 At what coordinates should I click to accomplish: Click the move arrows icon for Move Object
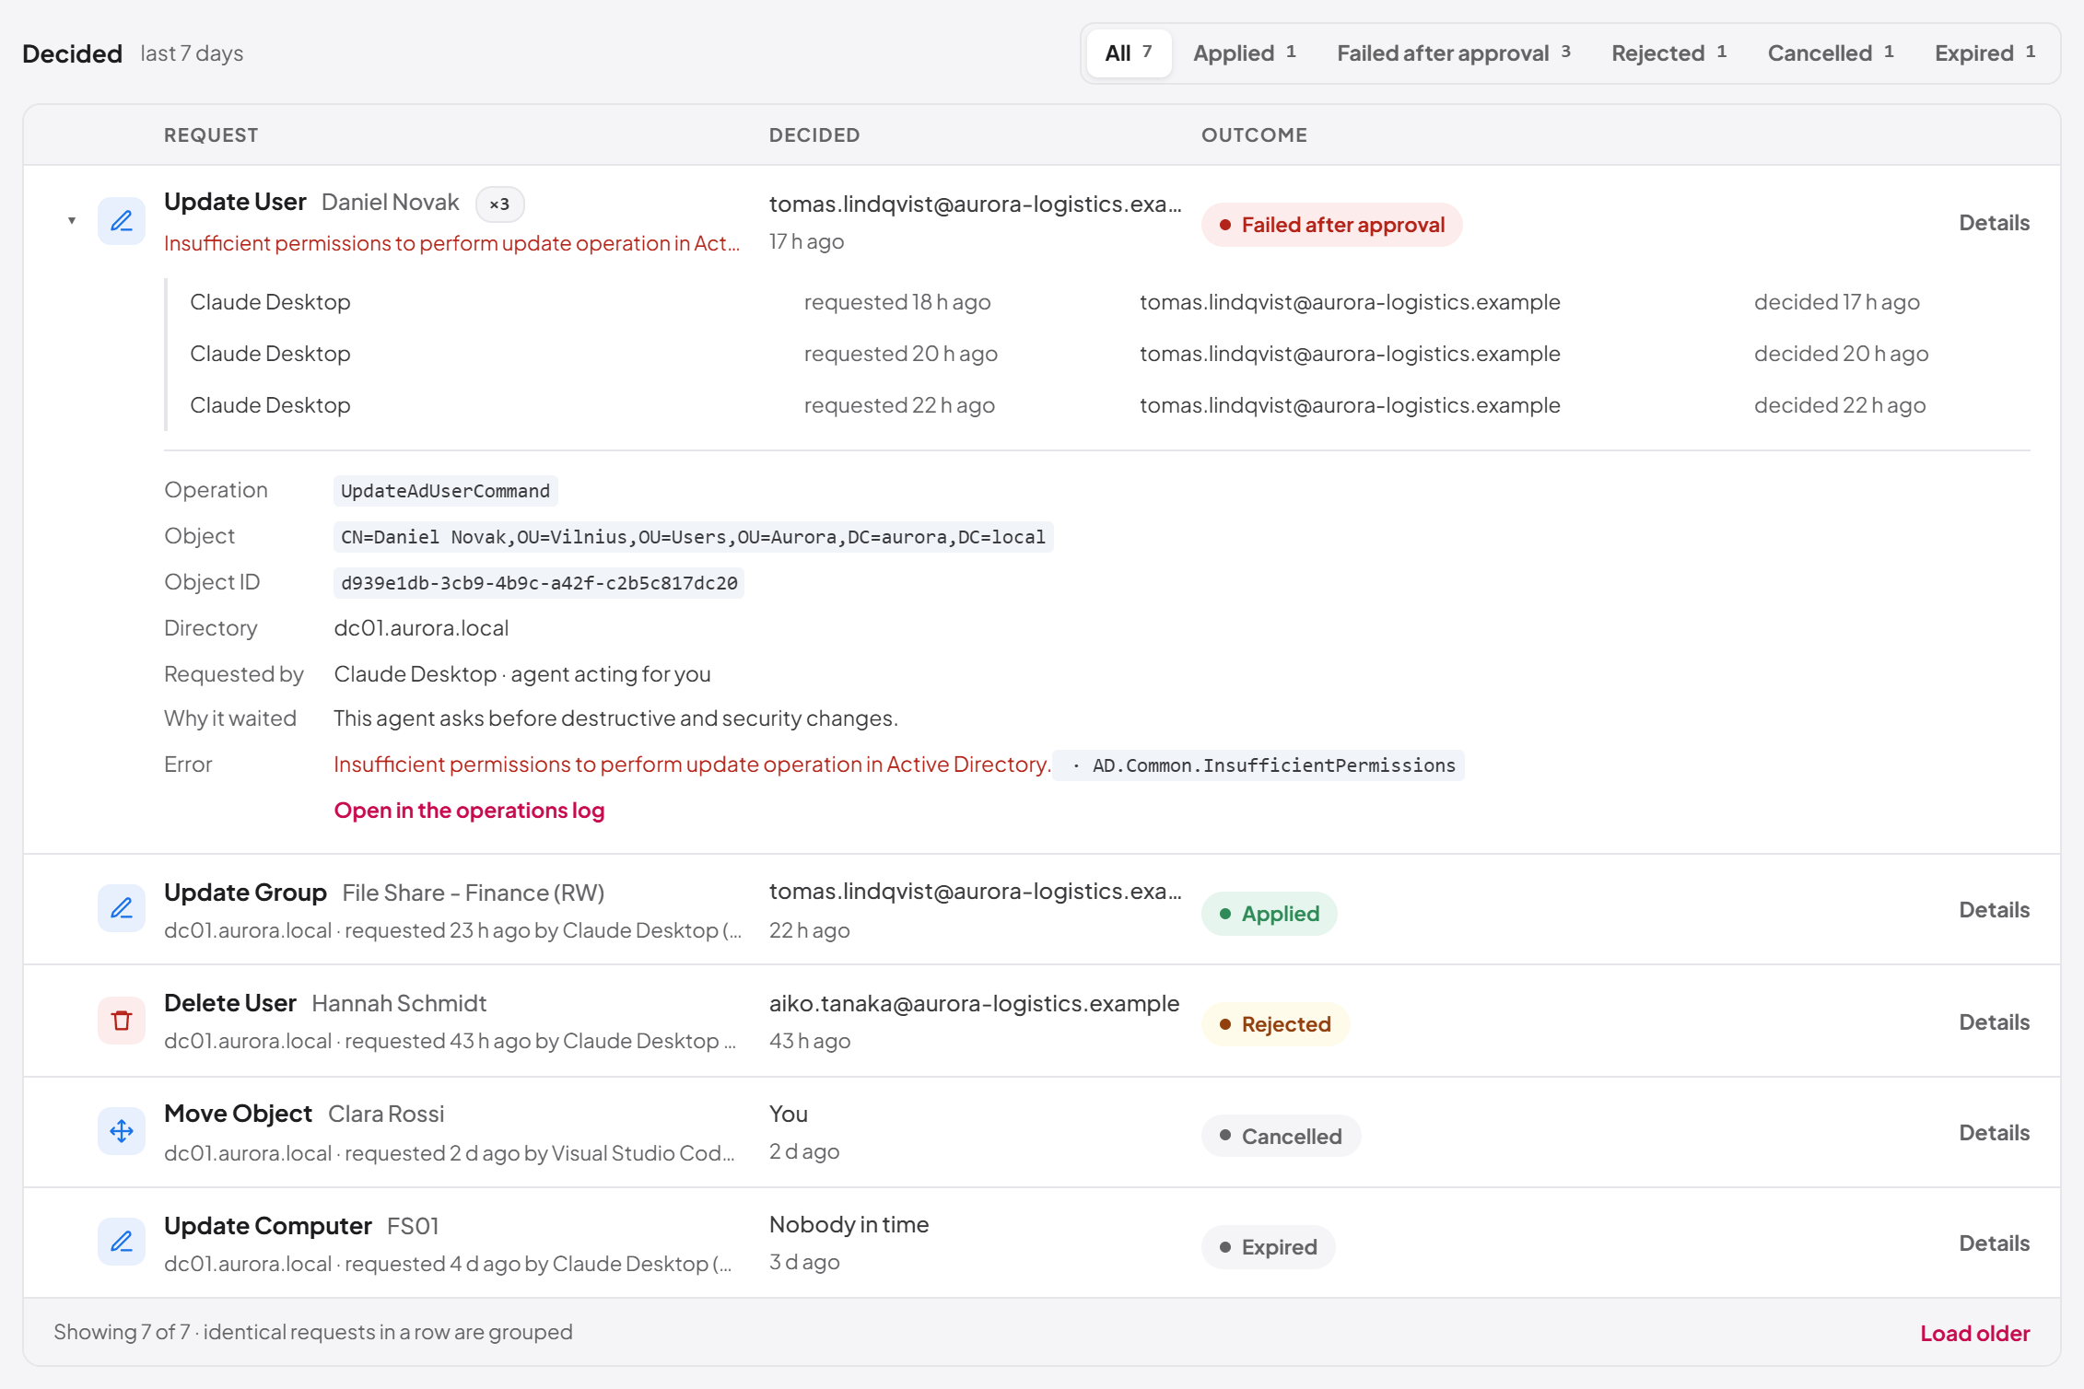pyautogui.click(x=122, y=1131)
